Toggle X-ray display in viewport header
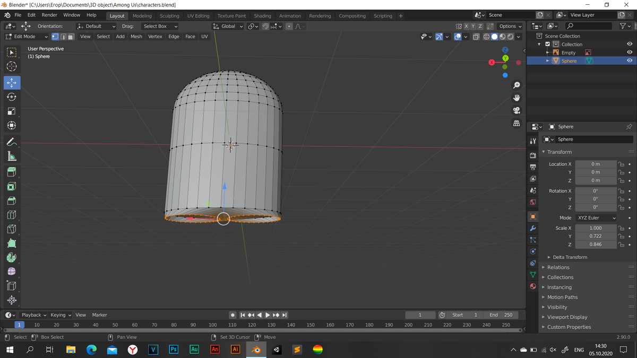The height and width of the screenshot is (358, 637). point(476,37)
